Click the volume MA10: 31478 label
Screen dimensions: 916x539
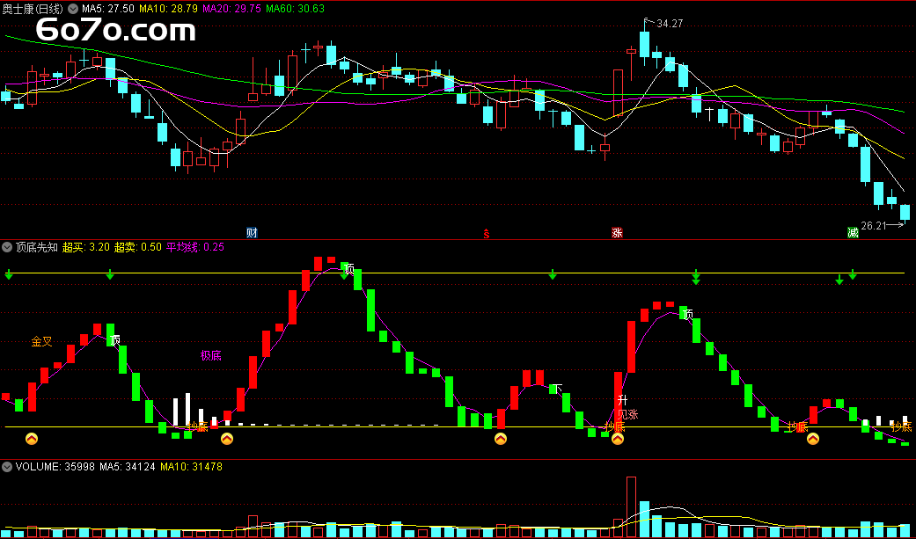191,467
